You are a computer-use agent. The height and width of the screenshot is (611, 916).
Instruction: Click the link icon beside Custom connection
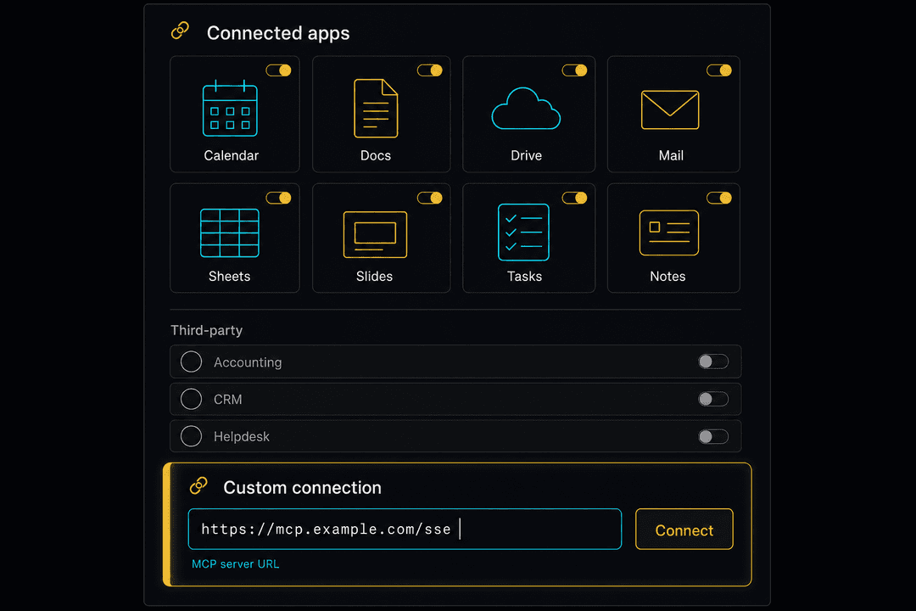point(198,485)
